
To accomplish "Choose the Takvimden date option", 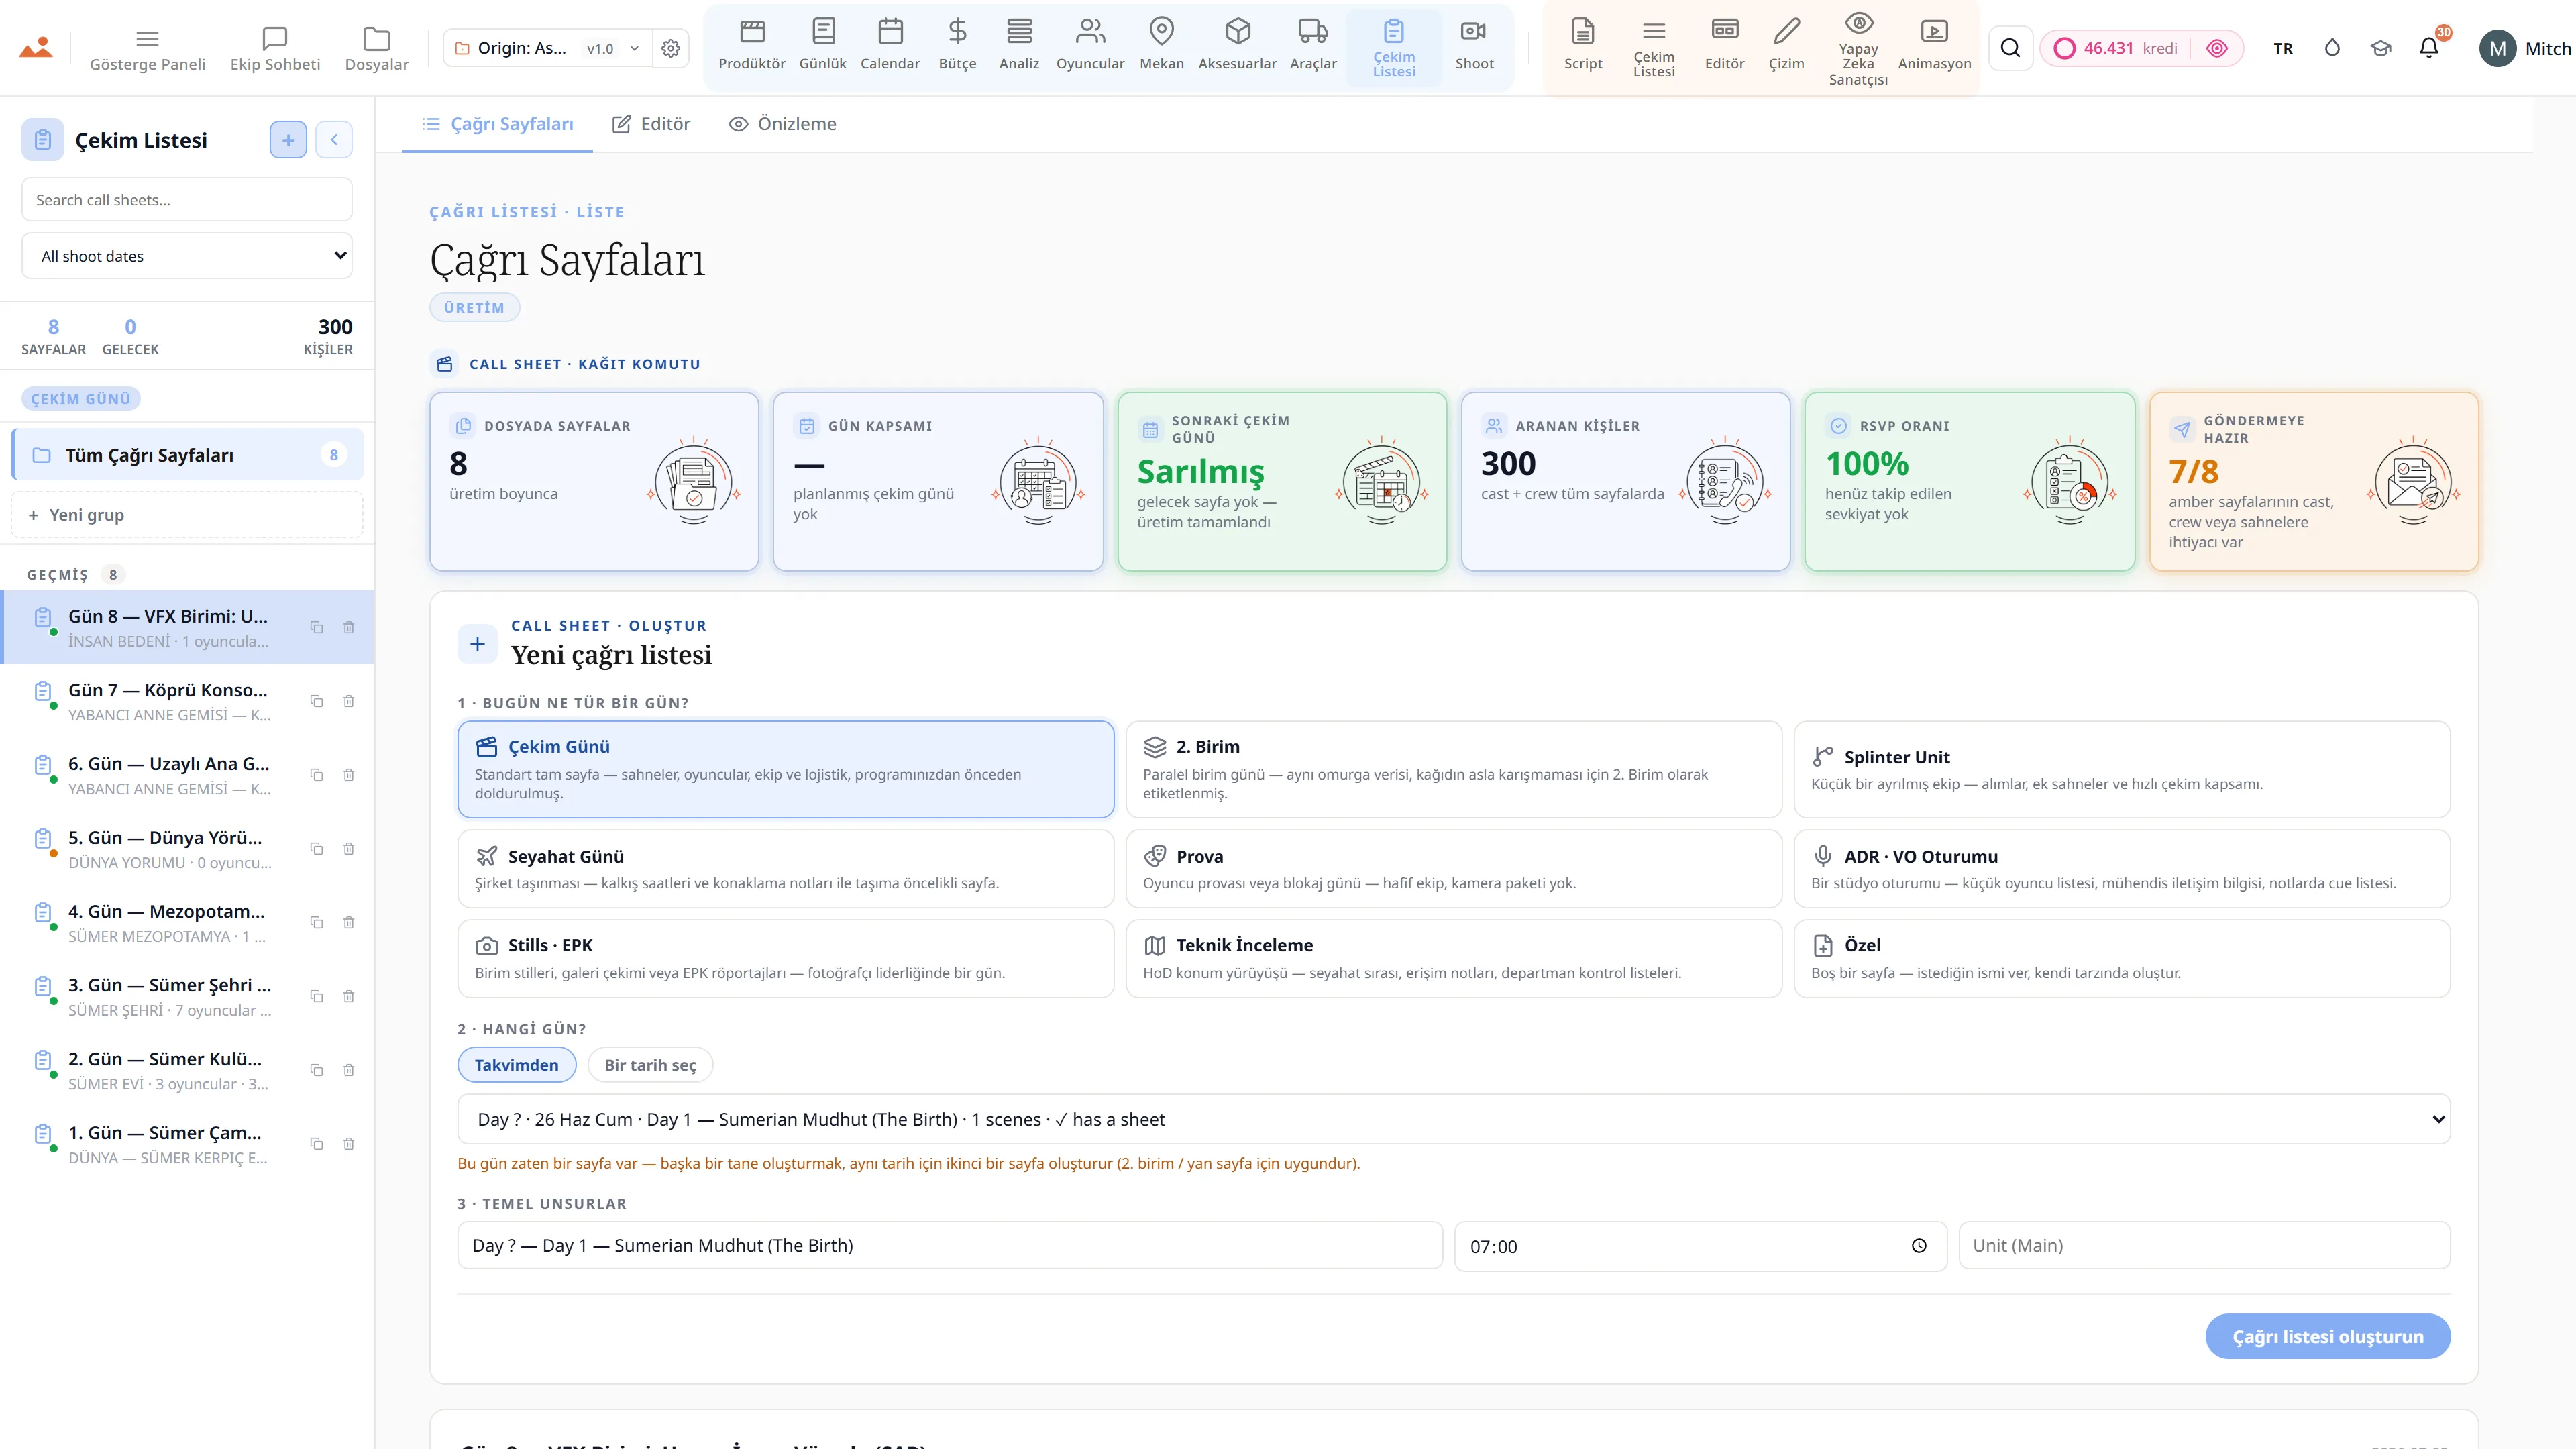I will pyautogui.click(x=516, y=1065).
